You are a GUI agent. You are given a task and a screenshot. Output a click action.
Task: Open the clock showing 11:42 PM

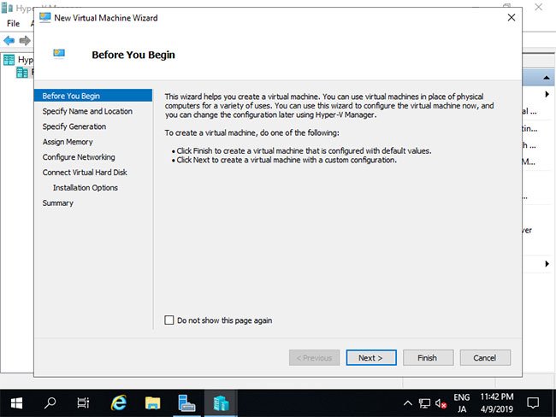click(497, 403)
